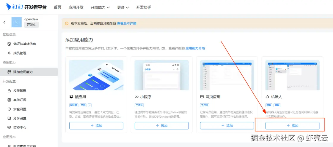The height and width of the screenshot is (147, 333).
Task: Click the 查看版本详情 link
Action: [x=127, y=23]
